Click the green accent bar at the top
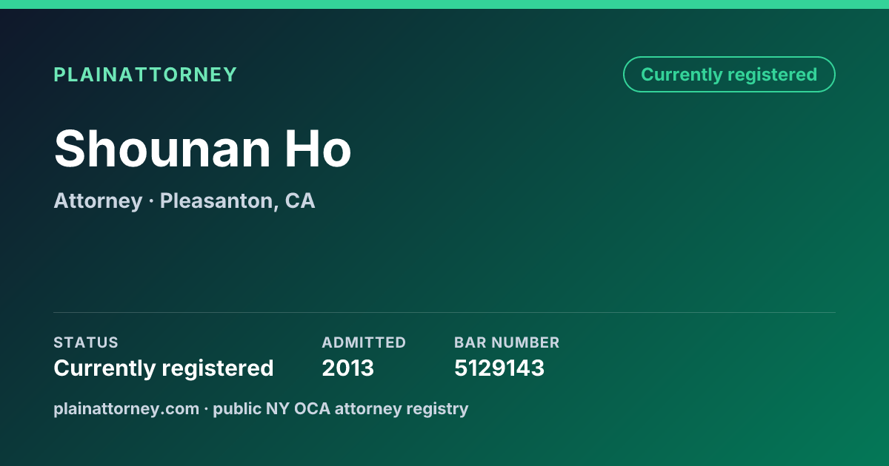Viewport: 889px width, 466px height. point(444,4)
